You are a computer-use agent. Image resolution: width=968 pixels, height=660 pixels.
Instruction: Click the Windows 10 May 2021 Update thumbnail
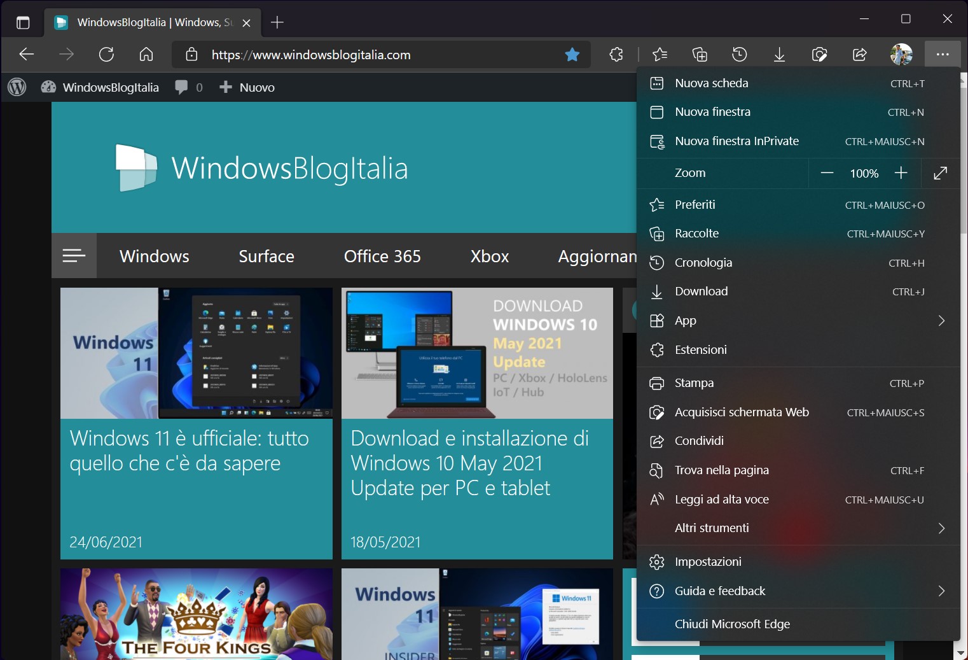pyautogui.click(x=477, y=353)
